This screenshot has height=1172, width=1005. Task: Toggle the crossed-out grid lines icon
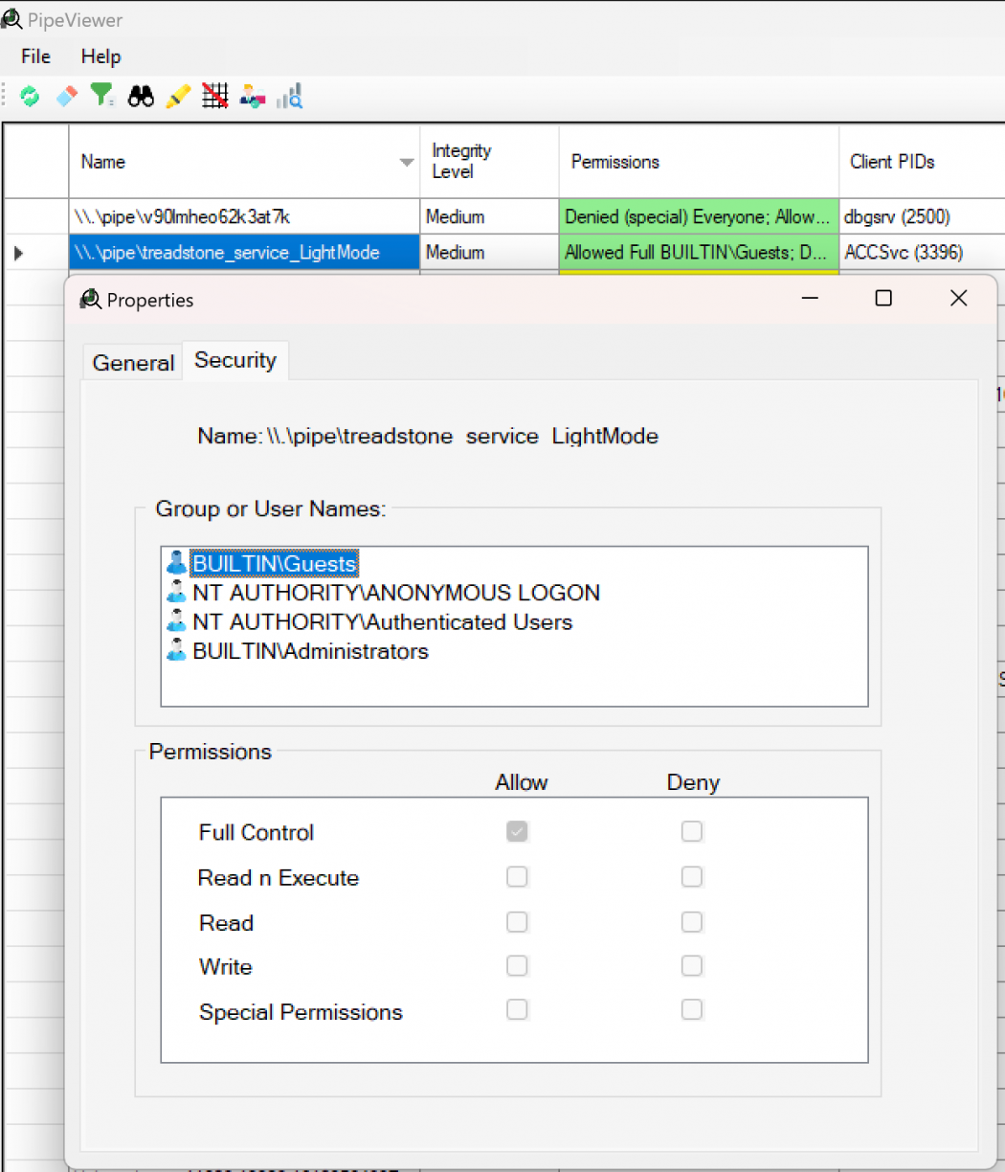[x=215, y=96]
